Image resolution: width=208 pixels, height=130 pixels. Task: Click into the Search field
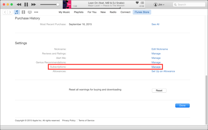click(189, 4)
